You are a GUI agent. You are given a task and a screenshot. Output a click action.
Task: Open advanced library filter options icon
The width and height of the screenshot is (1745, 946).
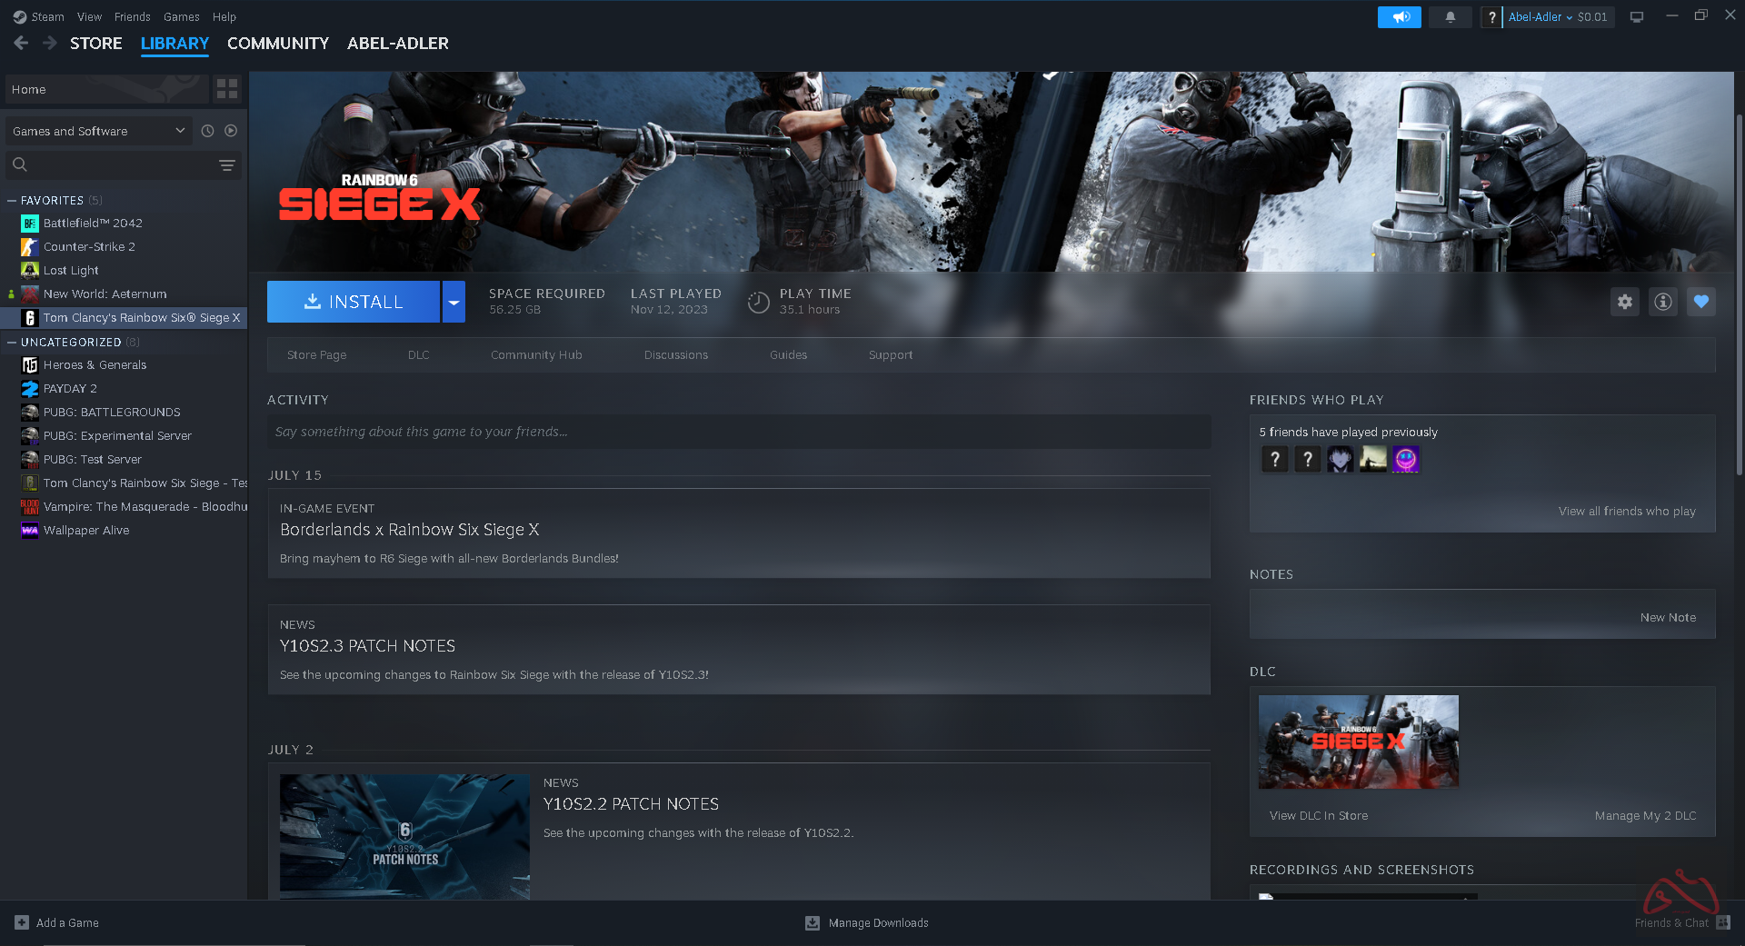coord(227,165)
